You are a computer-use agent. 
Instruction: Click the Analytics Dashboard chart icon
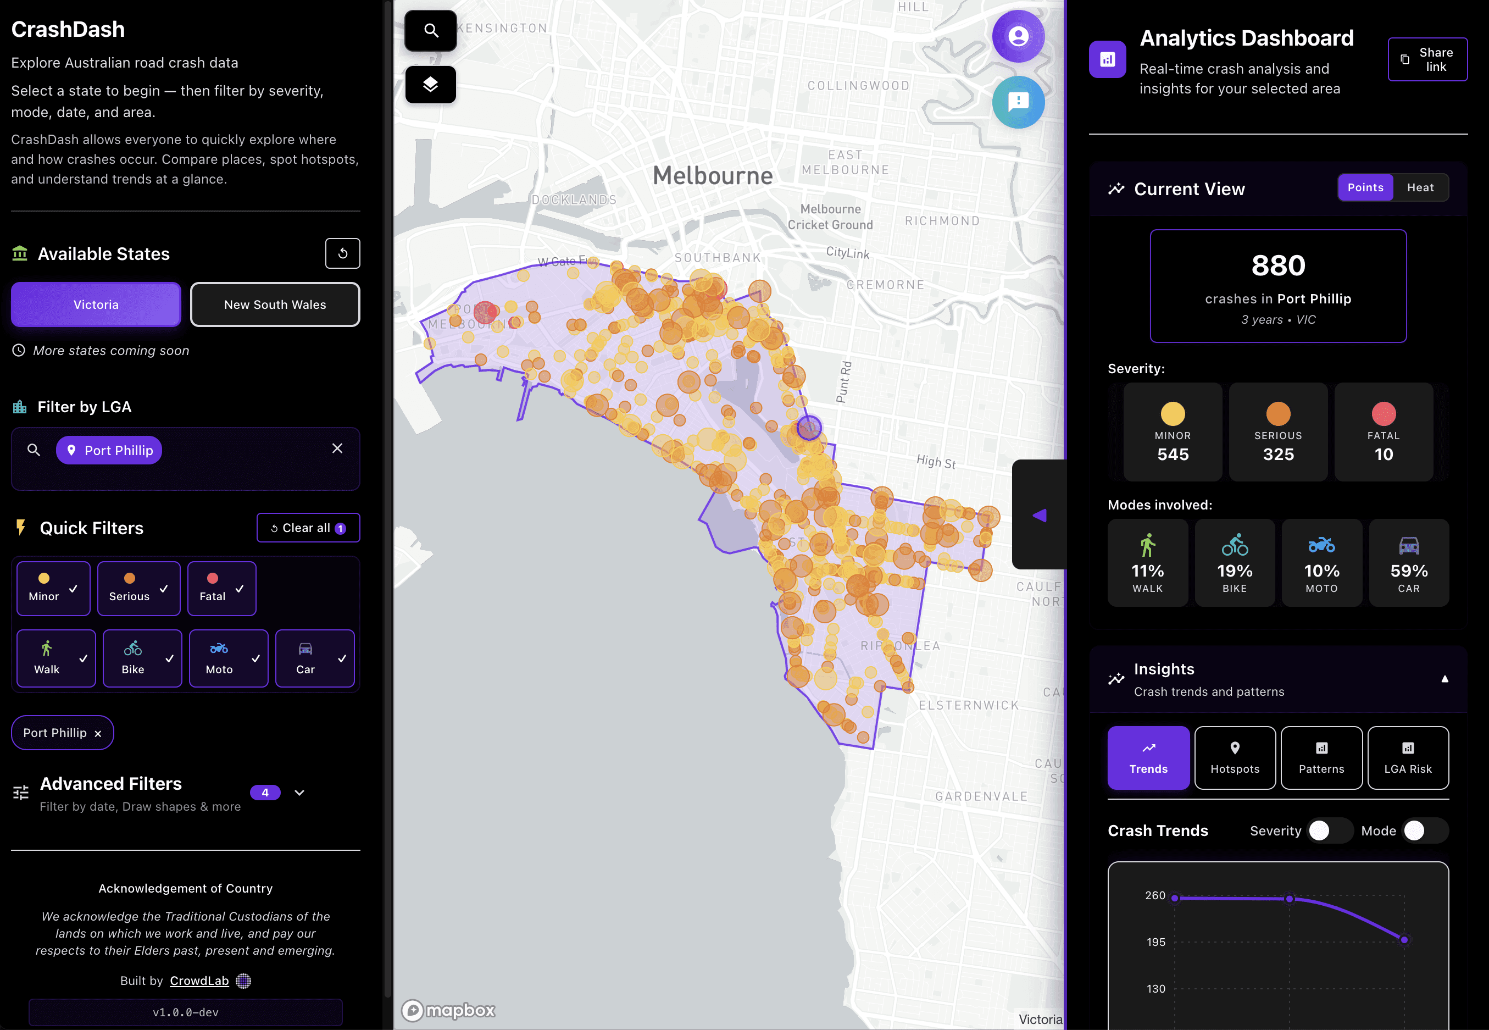click(x=1107, y=59)
